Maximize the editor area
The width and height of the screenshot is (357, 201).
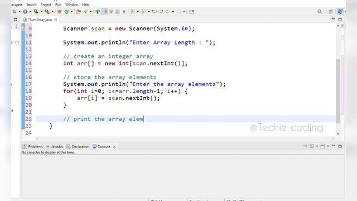pos(340,20)
